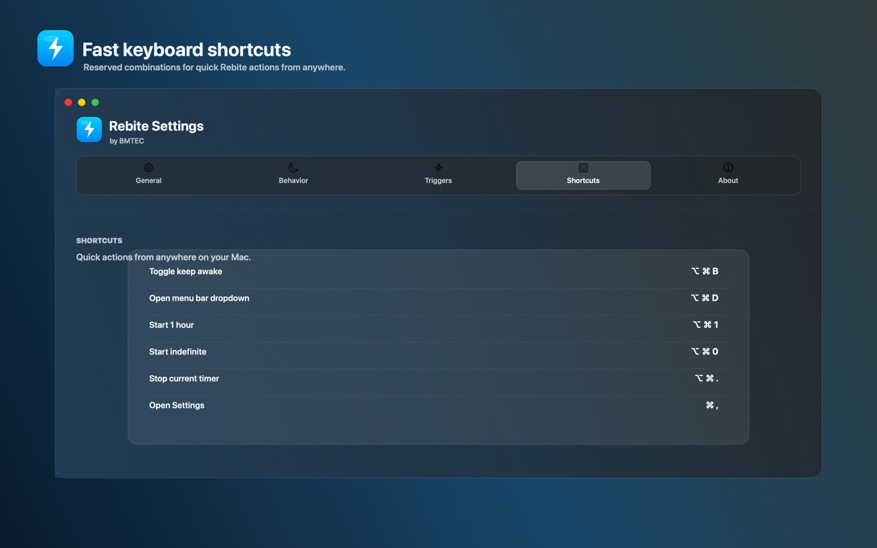
Task: Minimize the Rebite Settings window
Action: pyautogui.click(x=82, y=102)
